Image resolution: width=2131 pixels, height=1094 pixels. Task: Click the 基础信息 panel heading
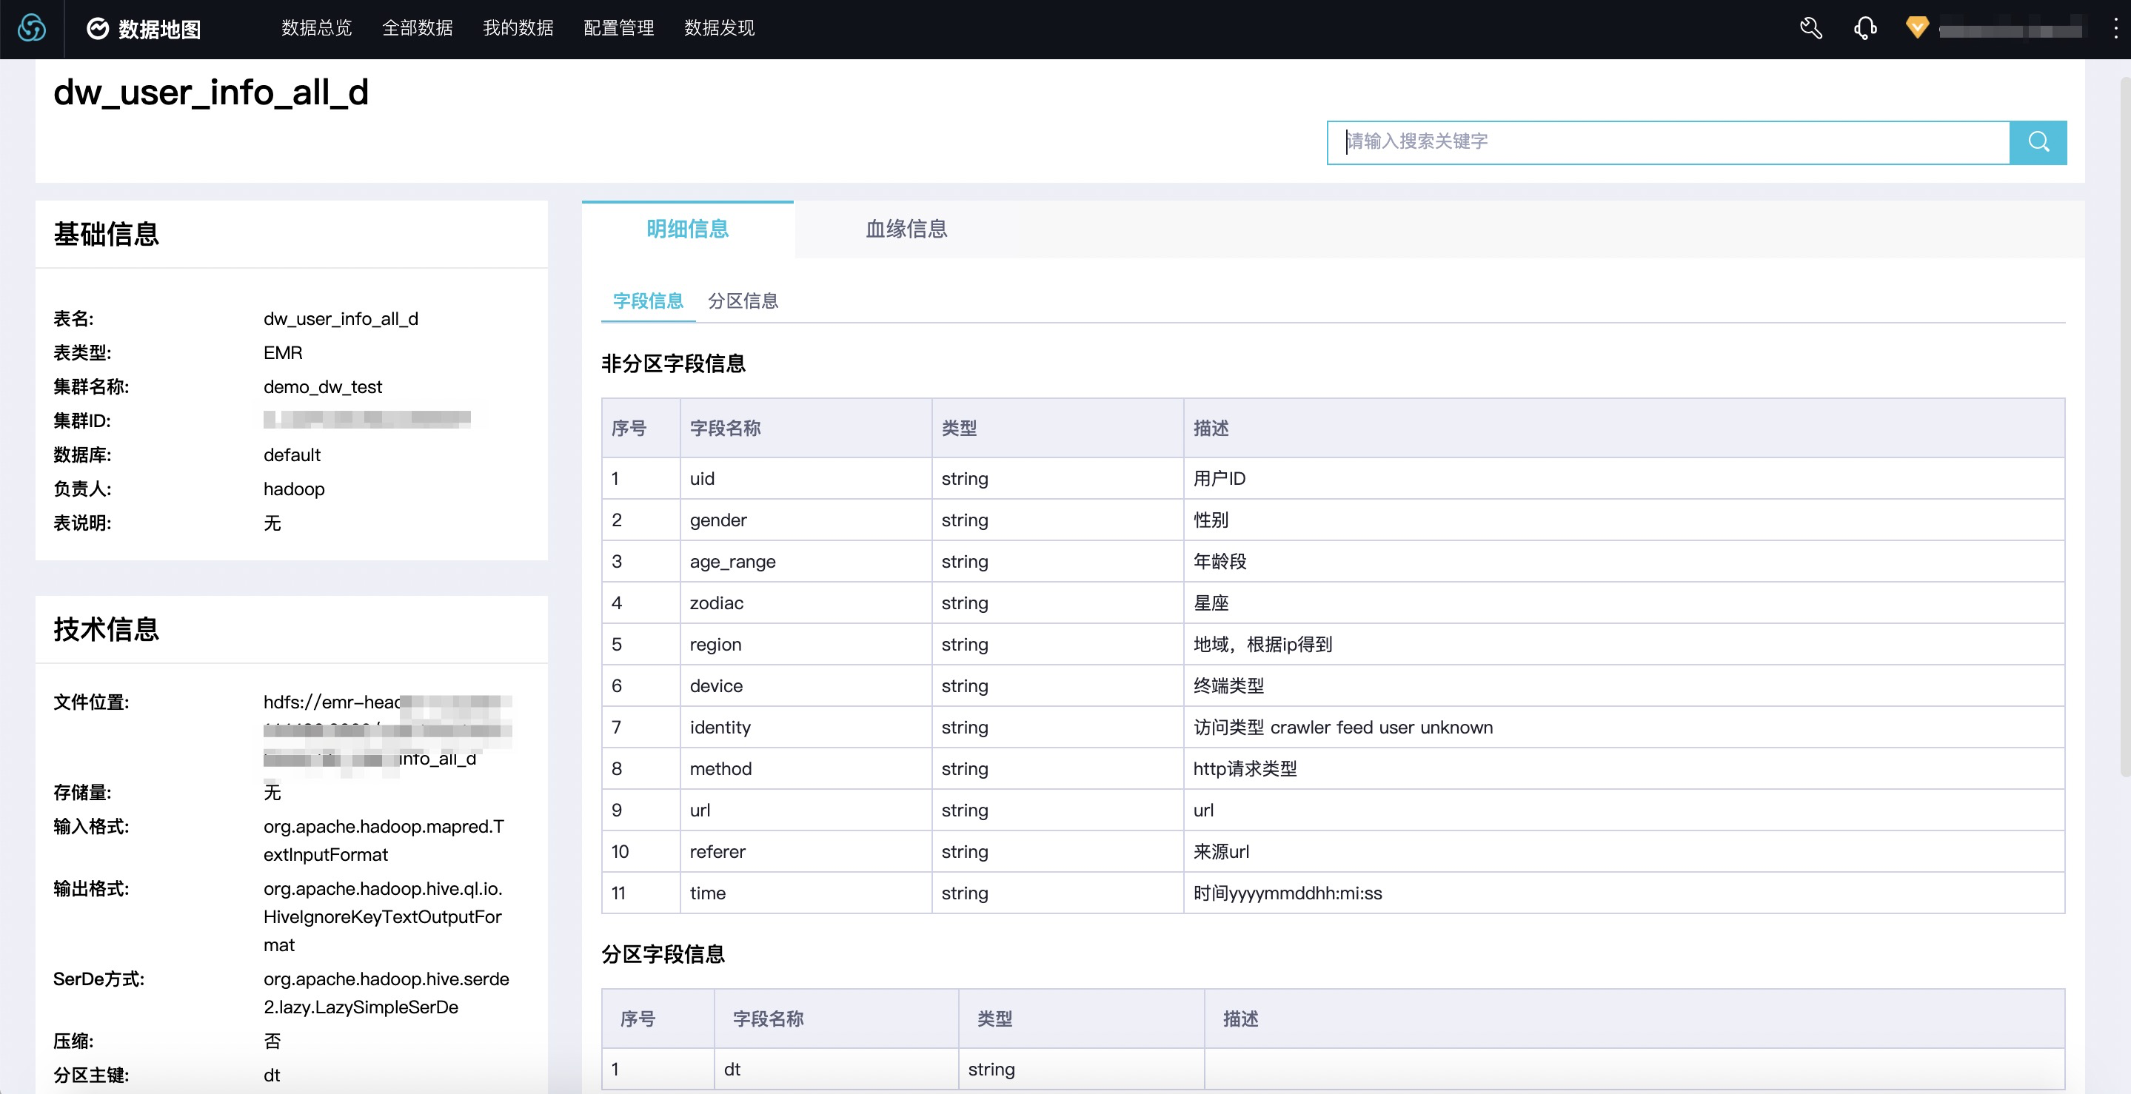click(x=106, y=234)
